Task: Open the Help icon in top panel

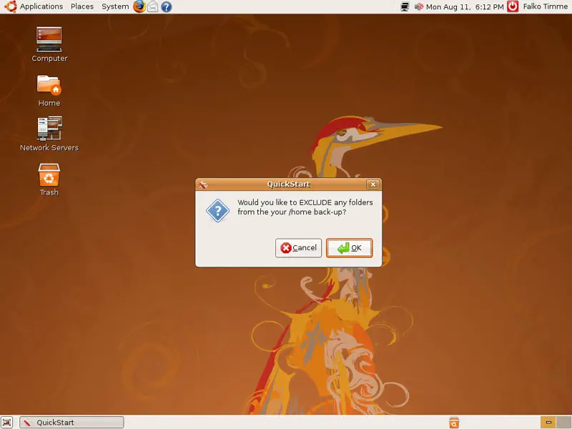Action: (167, 6)
